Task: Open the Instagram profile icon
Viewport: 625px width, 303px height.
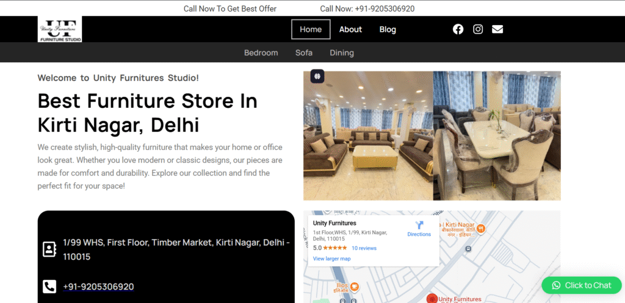Action: pyautogui.click(x=478, y=29)
